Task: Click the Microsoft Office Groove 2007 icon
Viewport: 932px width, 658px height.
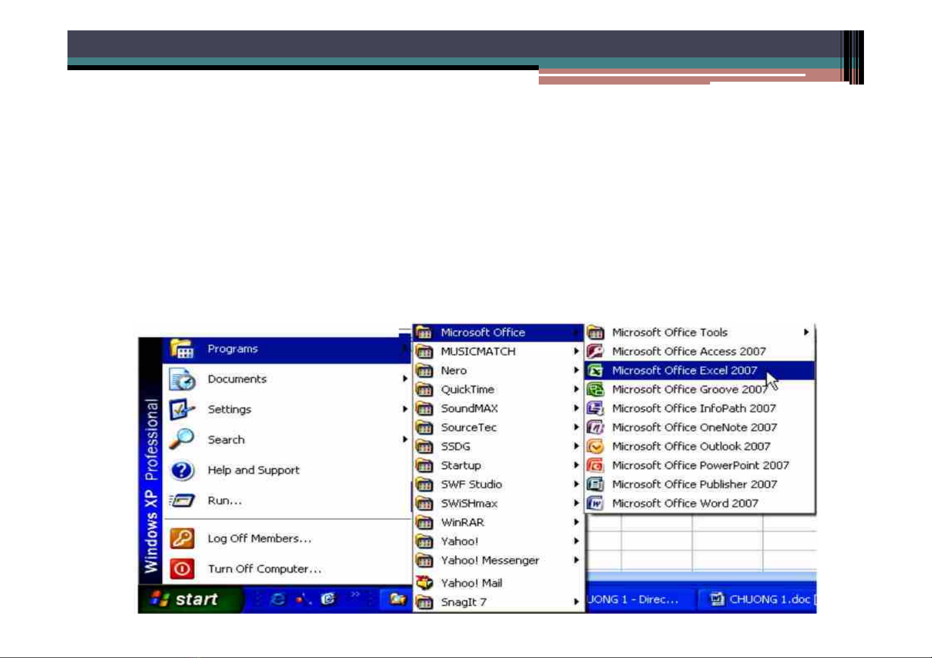Action: point(595,389)
